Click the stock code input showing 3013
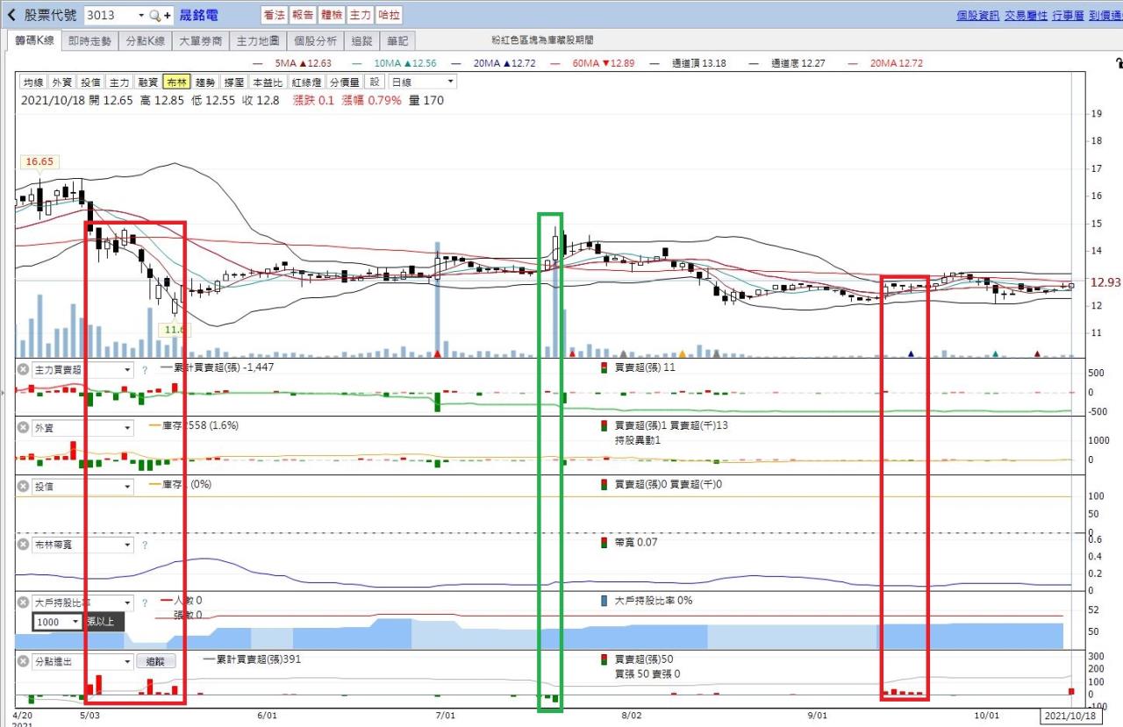 (110, 16)
